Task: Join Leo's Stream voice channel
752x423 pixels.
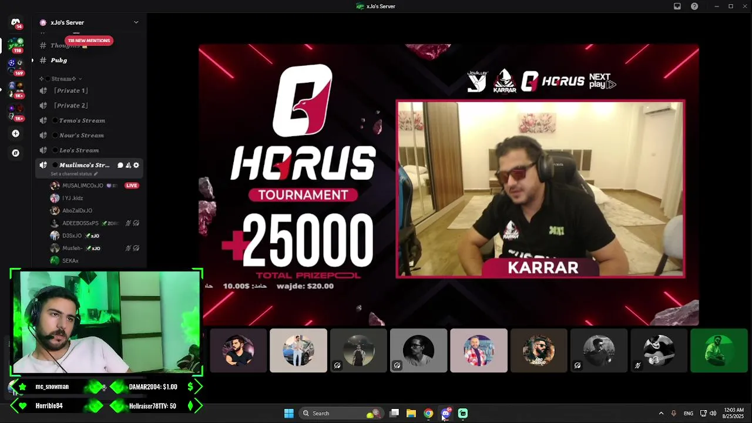Action: tap(88, 150)
